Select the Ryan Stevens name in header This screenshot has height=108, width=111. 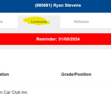click(67, 5)
